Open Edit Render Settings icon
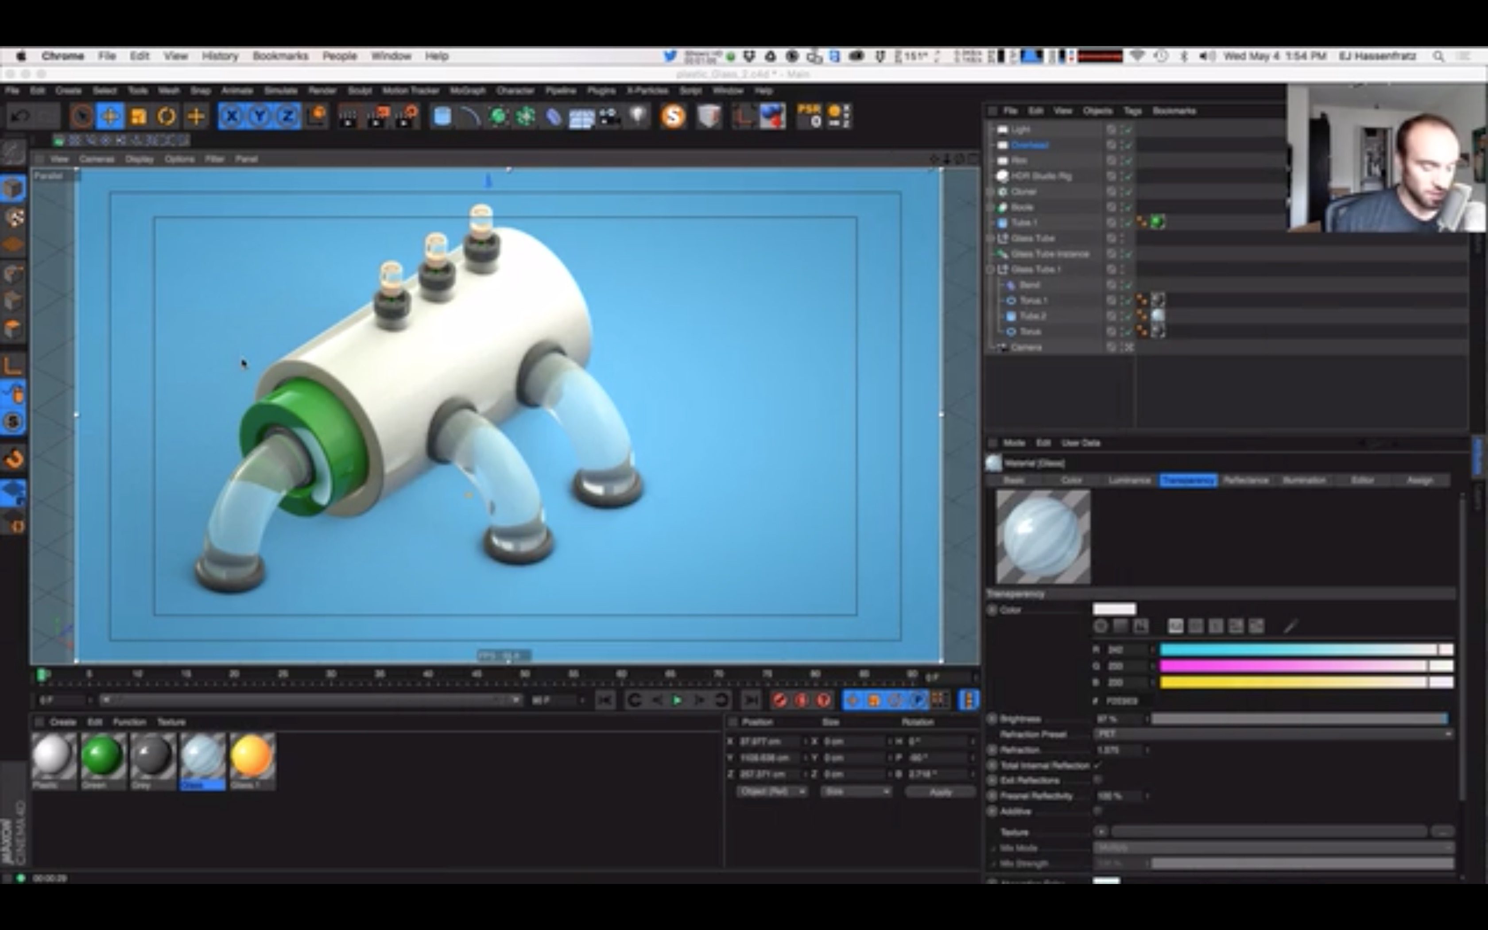The width and height of the screenshot is (1488, 930). coord(407,116)
